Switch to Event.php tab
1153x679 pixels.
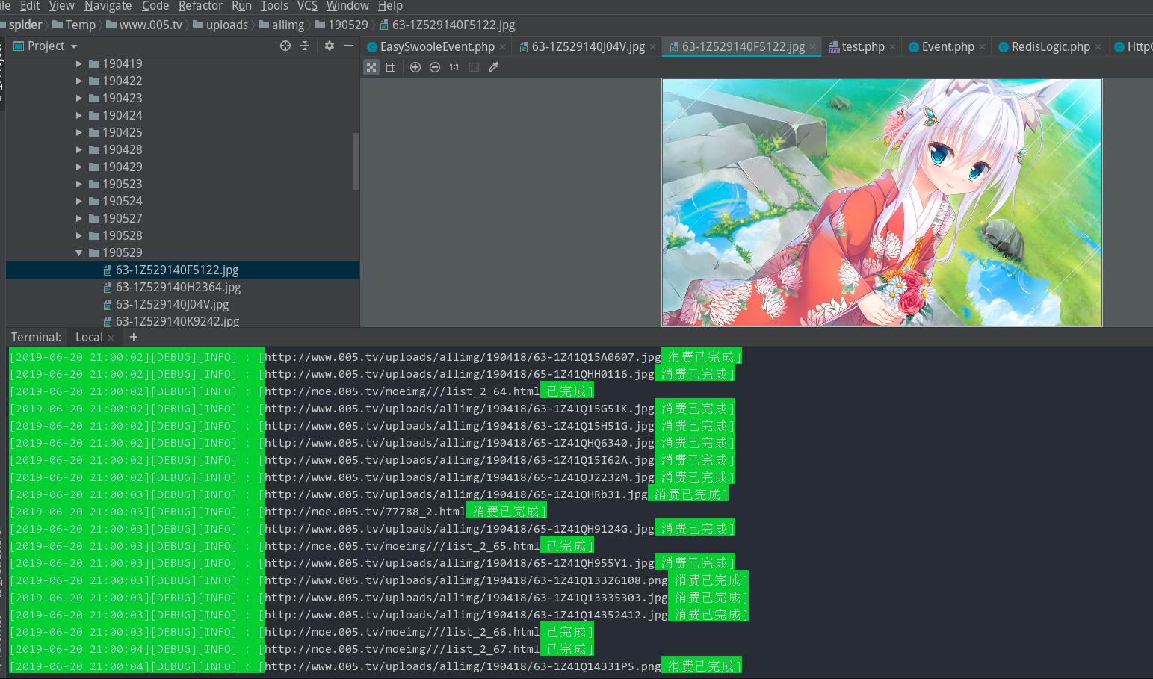tap(948, 46)
